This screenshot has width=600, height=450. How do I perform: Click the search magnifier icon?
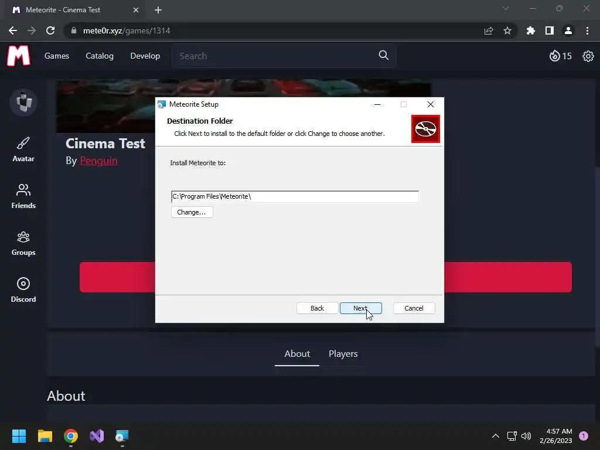point(383,56)
